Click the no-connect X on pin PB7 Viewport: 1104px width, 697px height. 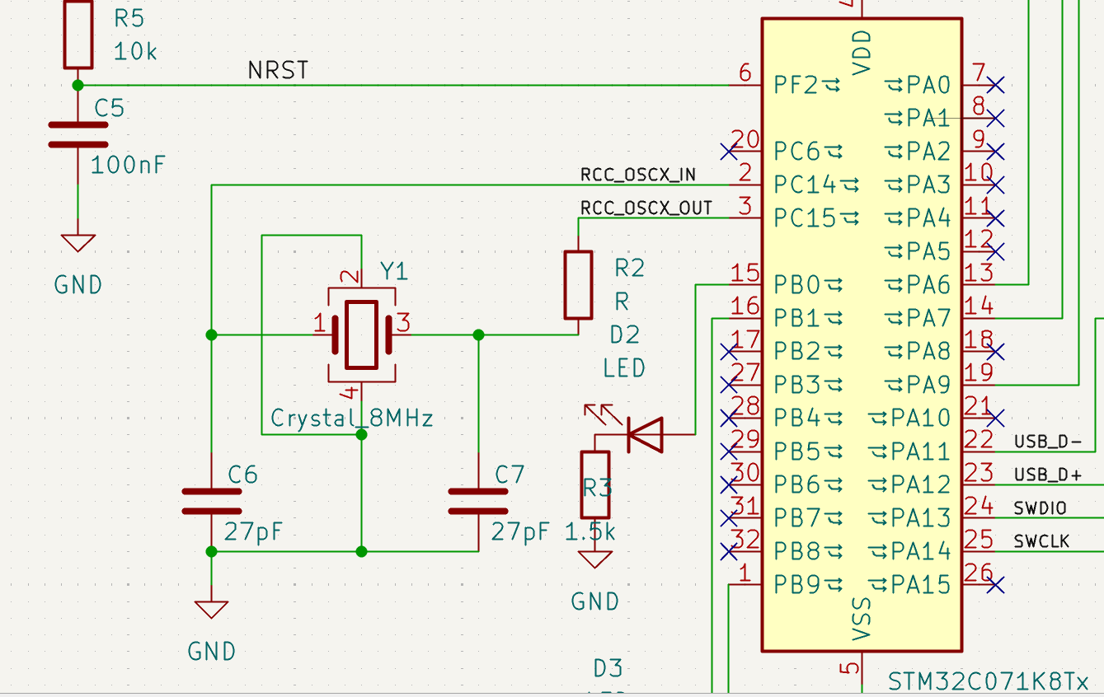point(731,517)
